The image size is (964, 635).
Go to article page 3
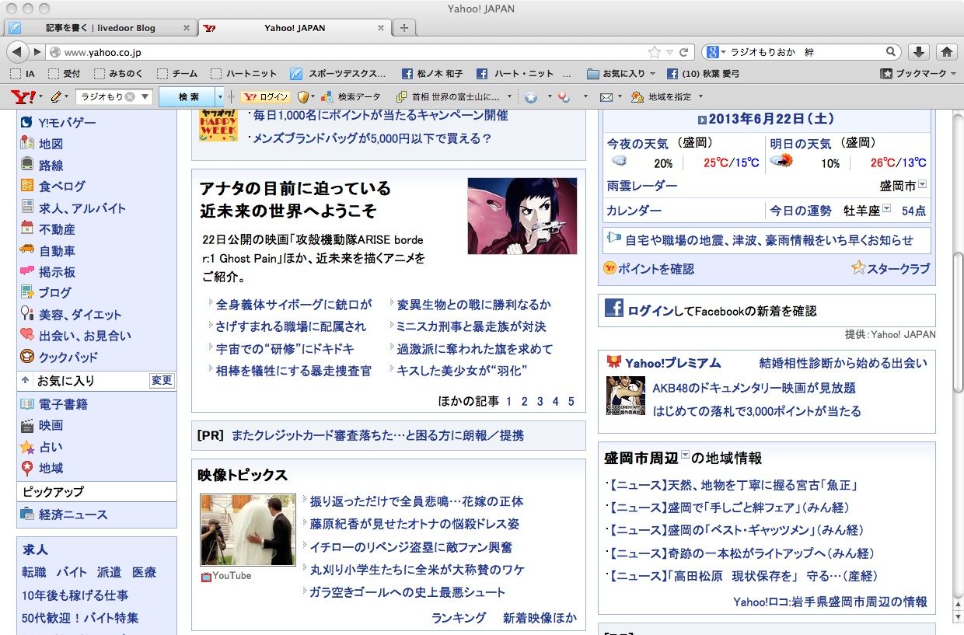pyautogui.click(x=540, y=402)
